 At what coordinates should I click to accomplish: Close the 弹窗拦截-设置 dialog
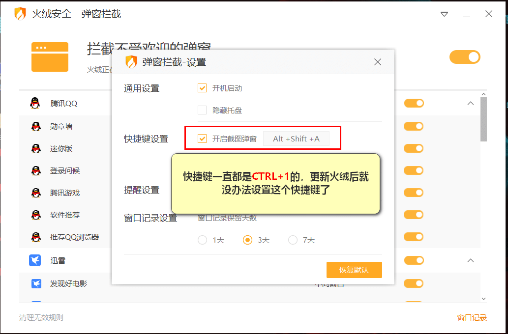coord(378,62)
